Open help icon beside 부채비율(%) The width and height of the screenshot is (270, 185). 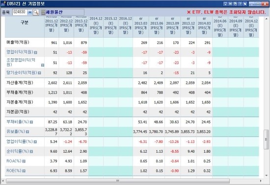pos(31,122)
